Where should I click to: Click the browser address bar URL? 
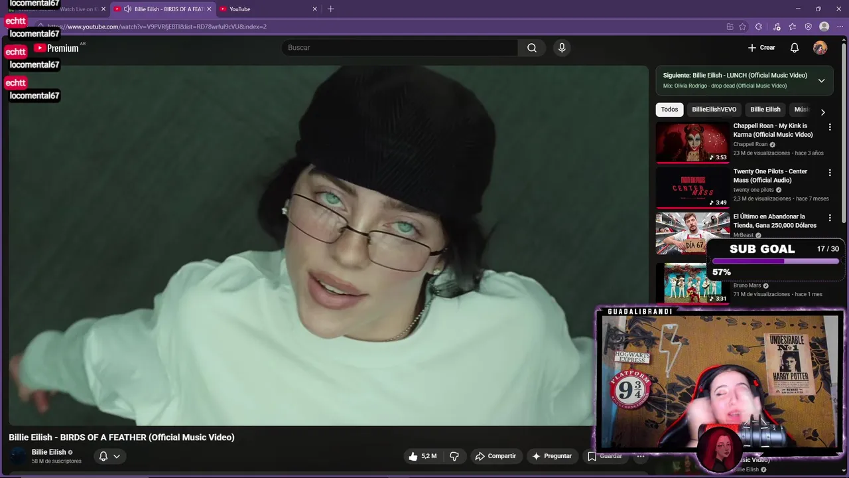157,27
